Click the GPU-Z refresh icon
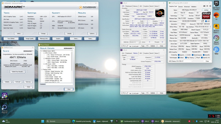Viewport: 221px width, 124px height. pyautogui.click(x=207, y=6)
